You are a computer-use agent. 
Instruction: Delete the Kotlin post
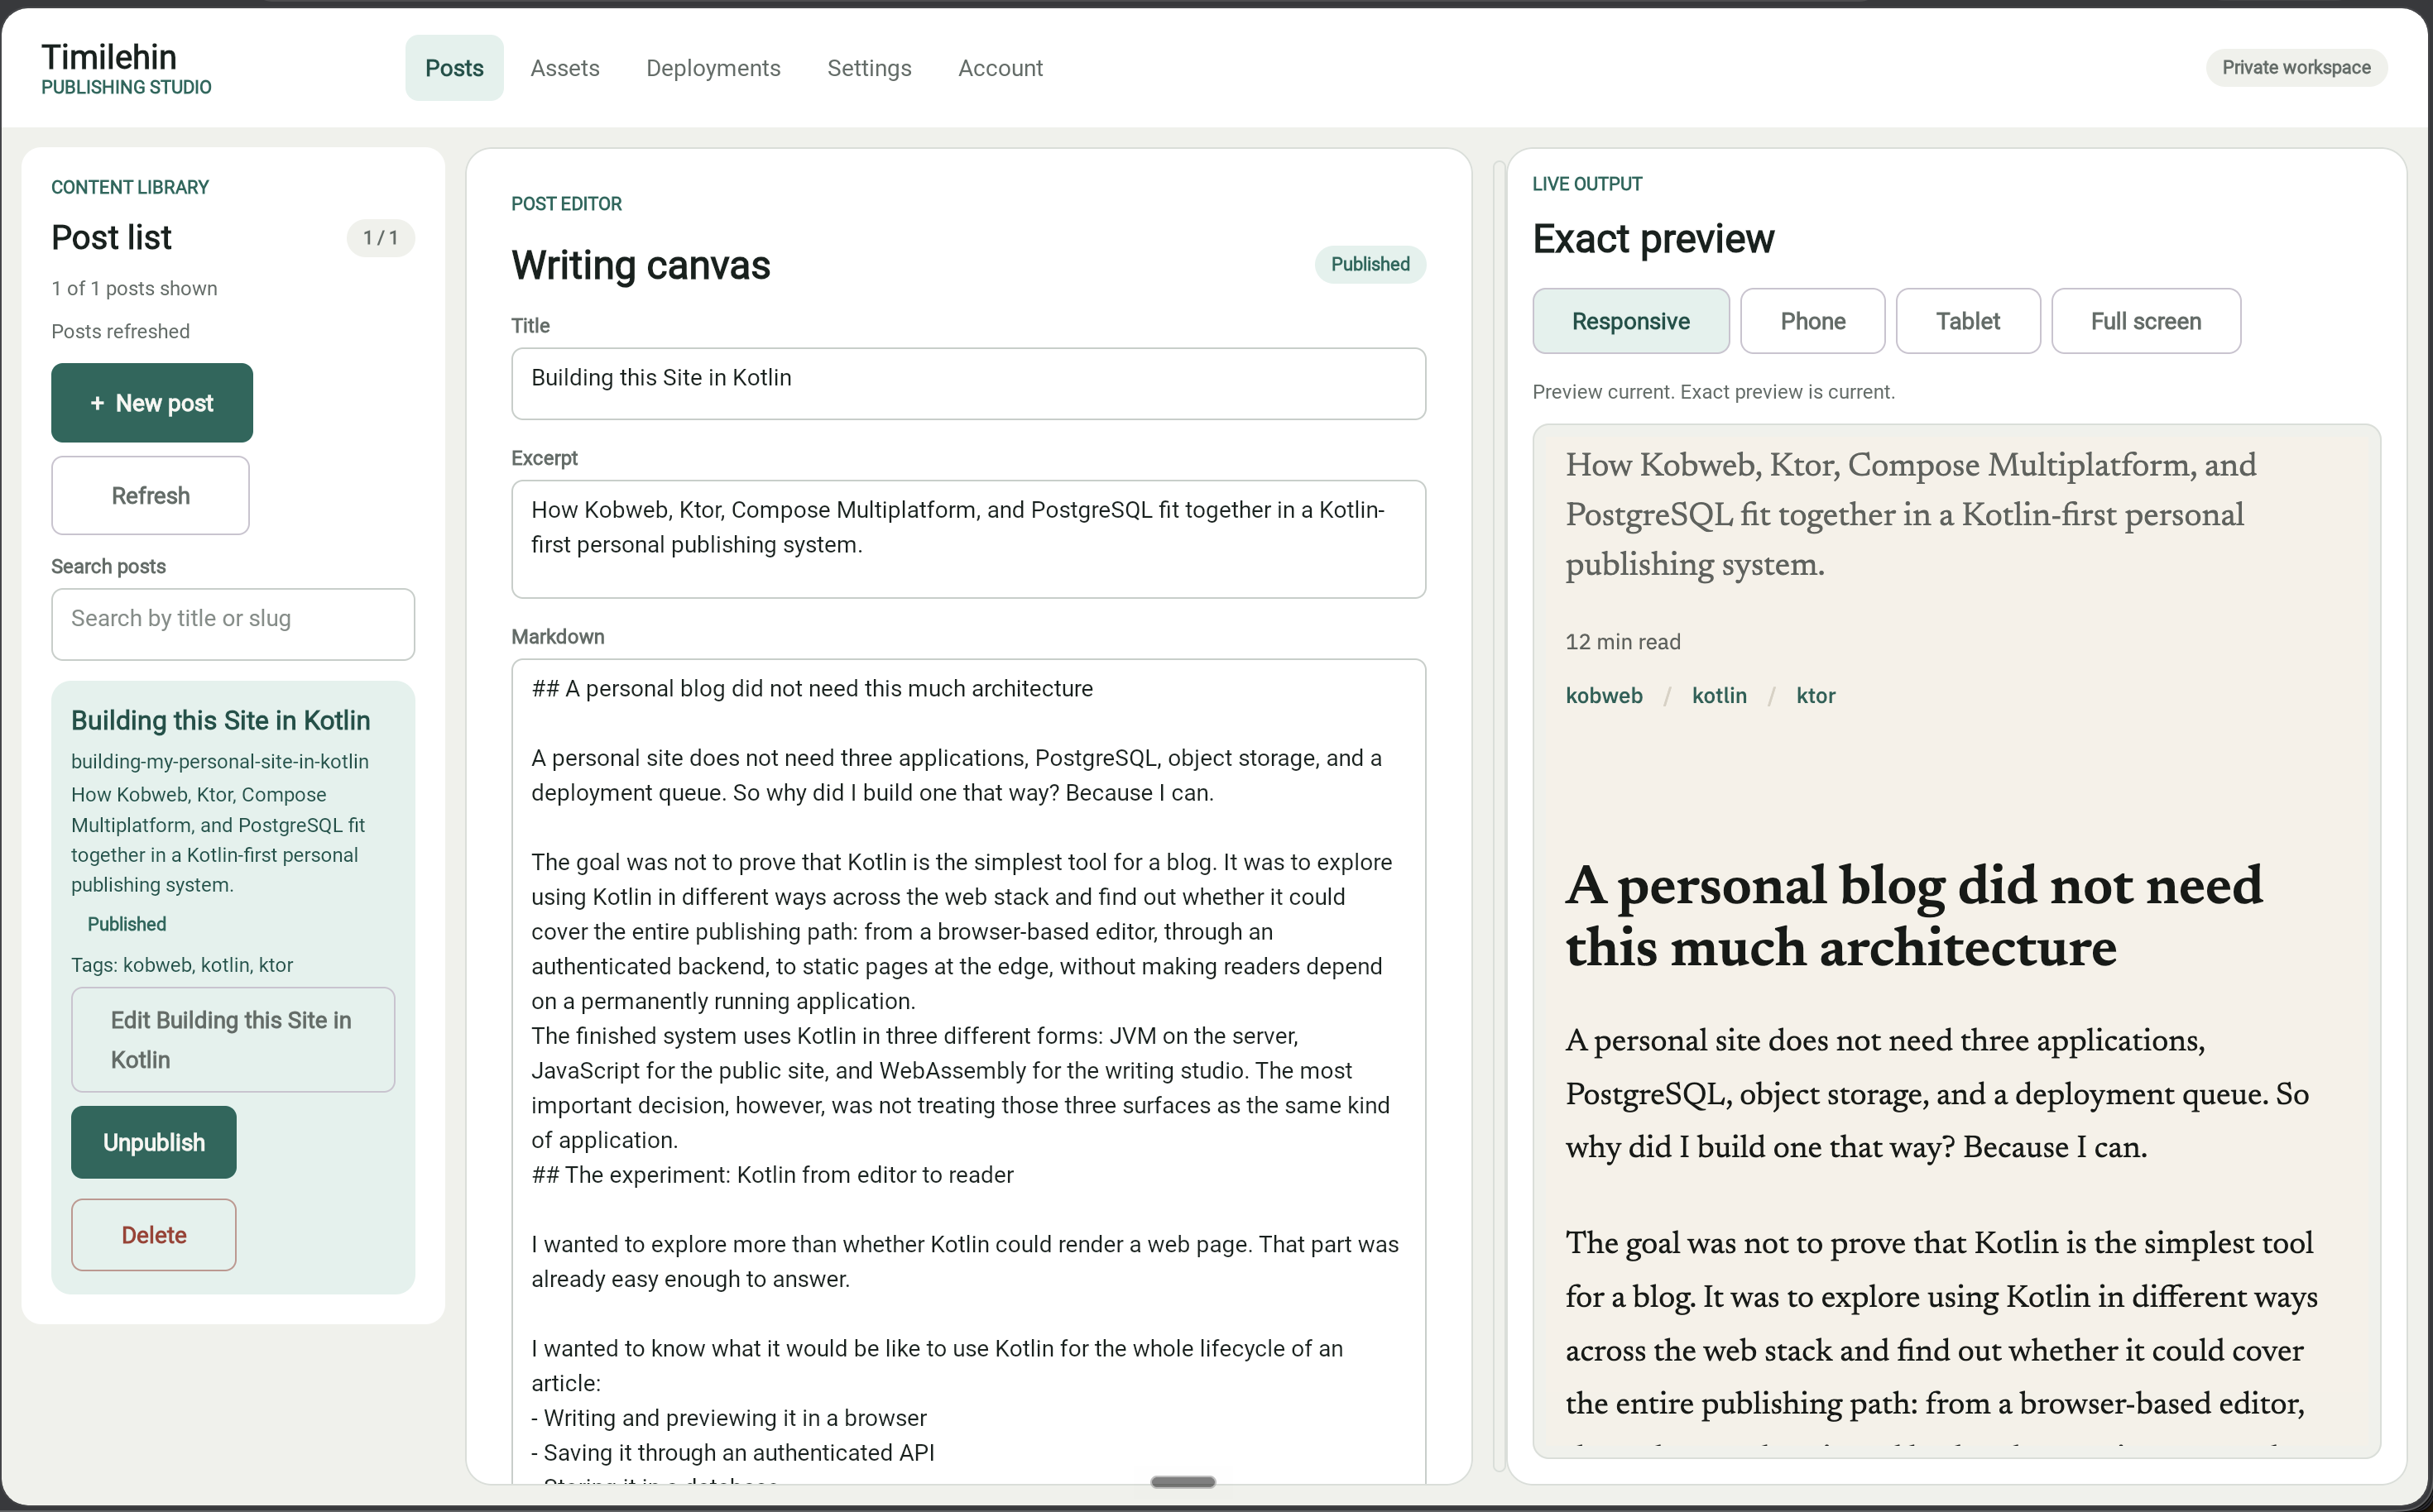pos(154,1235)
